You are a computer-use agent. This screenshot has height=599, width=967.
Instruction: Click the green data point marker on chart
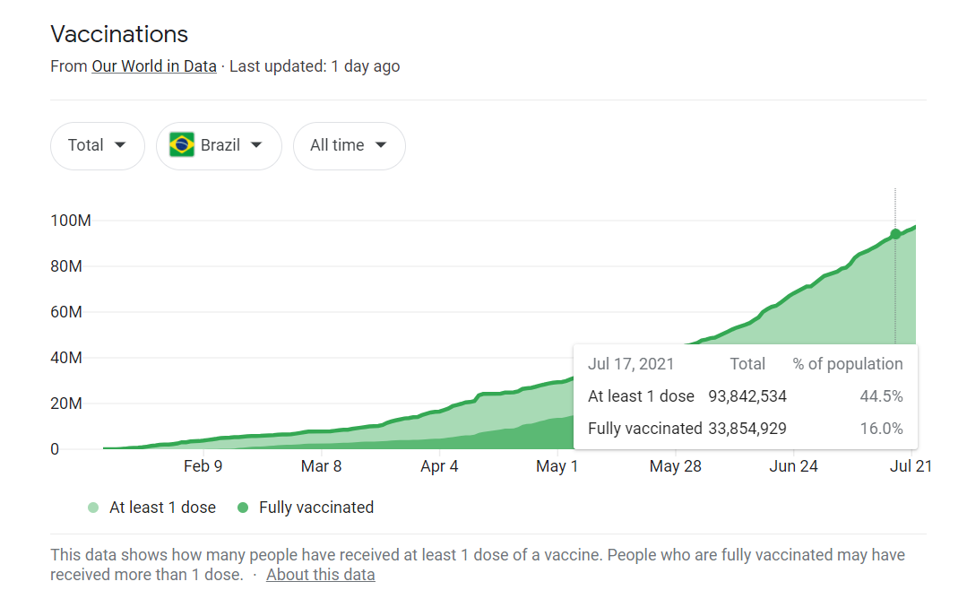coord(895,234)
